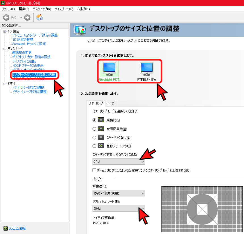
Task: Switch to the スケーリング tab
Action: (96, 103)
